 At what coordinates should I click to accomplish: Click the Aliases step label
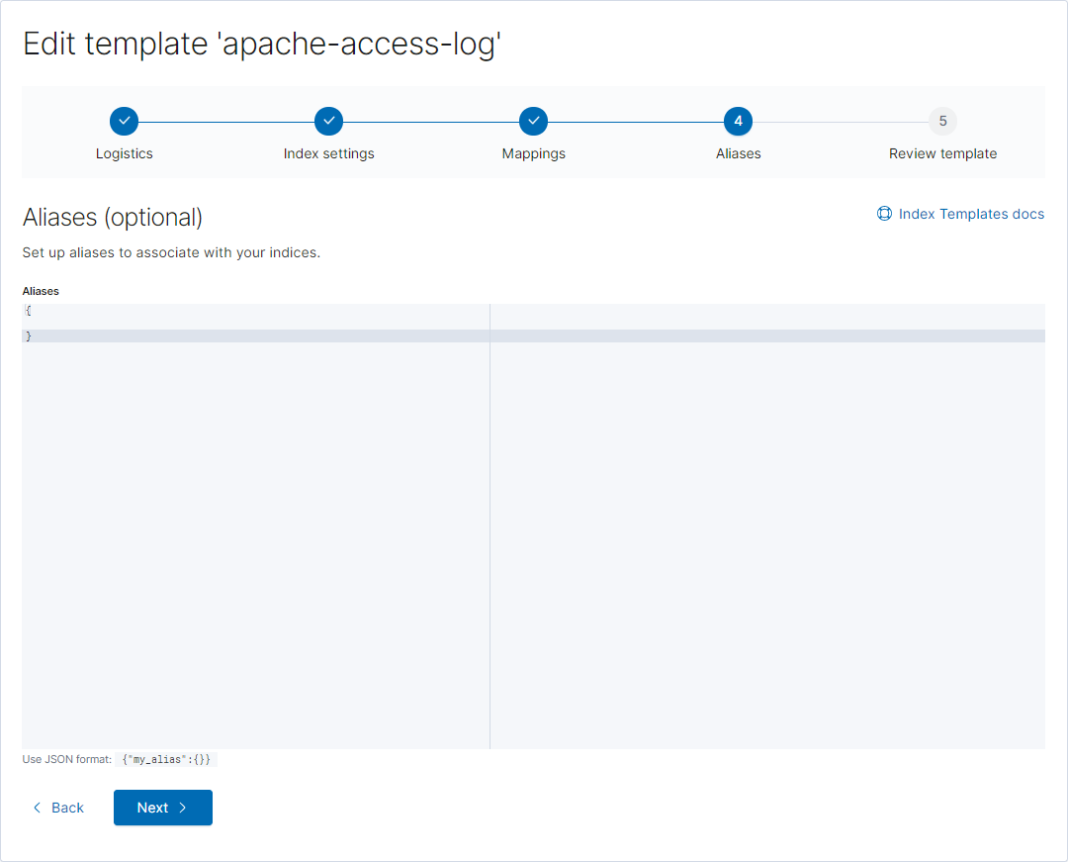click(x=739, y=154)
